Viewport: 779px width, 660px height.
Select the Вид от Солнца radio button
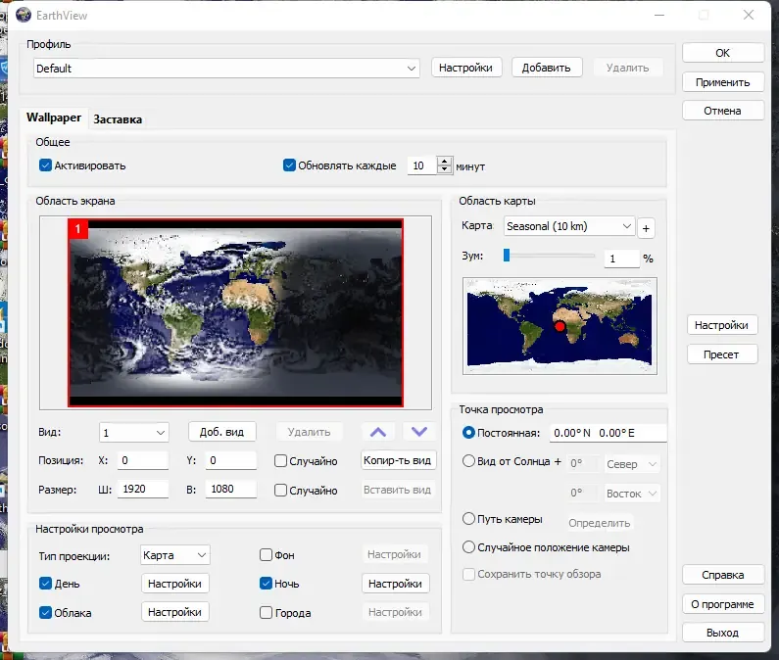[468, 461]
